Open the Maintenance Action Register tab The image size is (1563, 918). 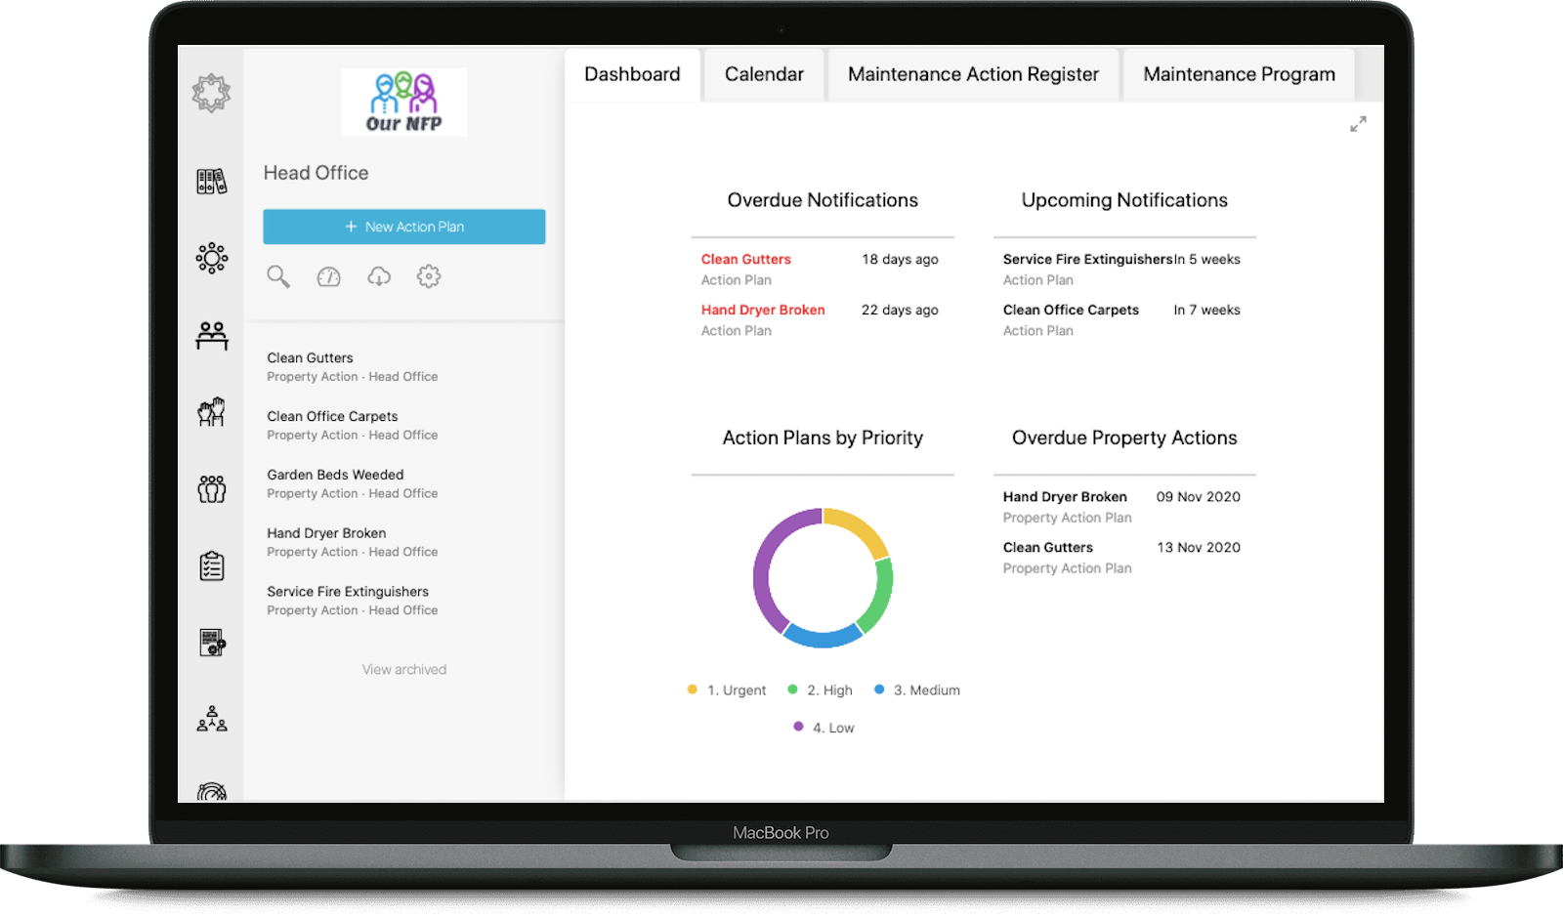click(x=973, y=74)
